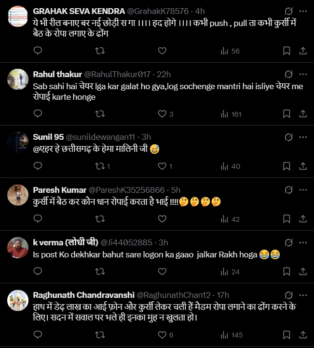Viewport: 314px width, 348px height.
Task: Open @RahulThakur017 handle link
Action: [118, 74]
